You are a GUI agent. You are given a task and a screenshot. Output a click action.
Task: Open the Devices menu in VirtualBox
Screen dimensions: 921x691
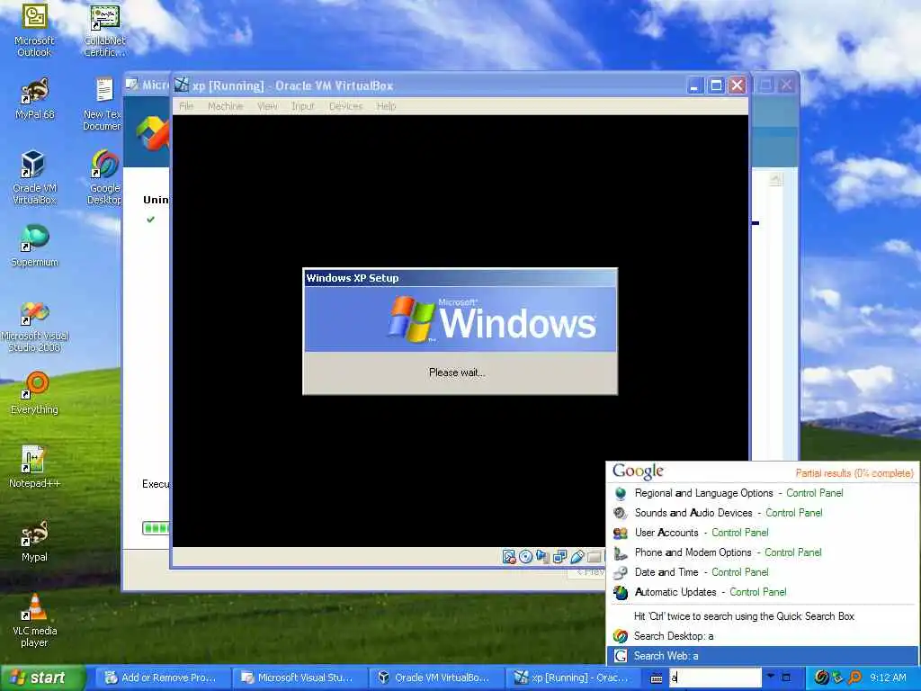tap(345, 106)
